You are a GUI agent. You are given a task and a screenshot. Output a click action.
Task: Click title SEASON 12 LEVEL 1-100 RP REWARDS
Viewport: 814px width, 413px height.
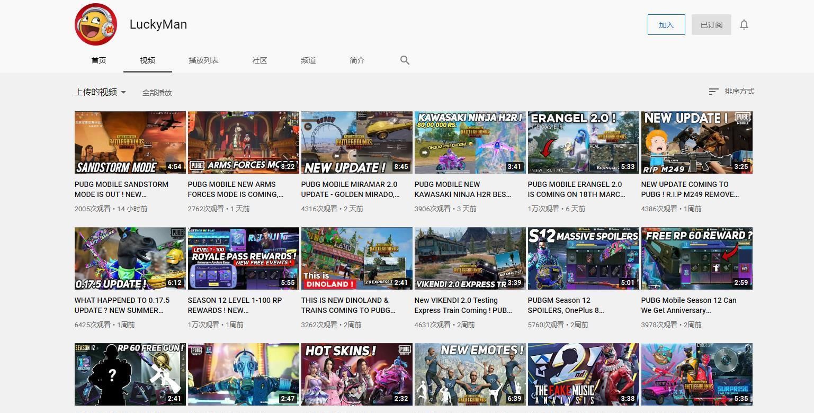tap(235, 306)
